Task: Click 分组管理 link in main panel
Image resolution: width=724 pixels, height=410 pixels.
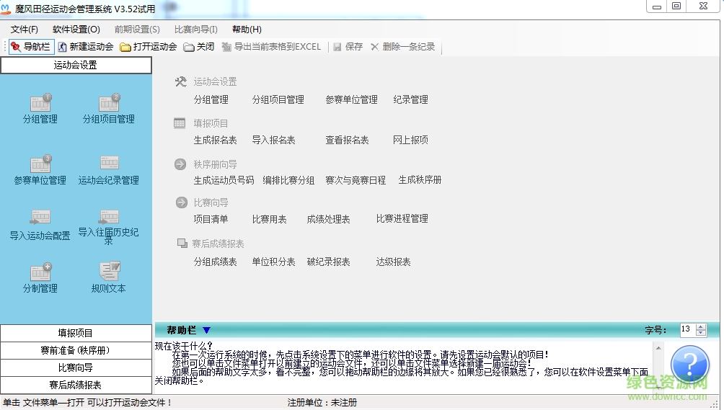Action: click(x=211, y=99)
